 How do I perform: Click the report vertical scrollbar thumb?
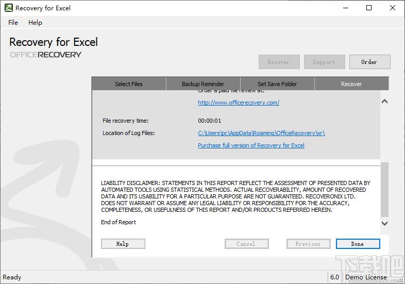384,190
